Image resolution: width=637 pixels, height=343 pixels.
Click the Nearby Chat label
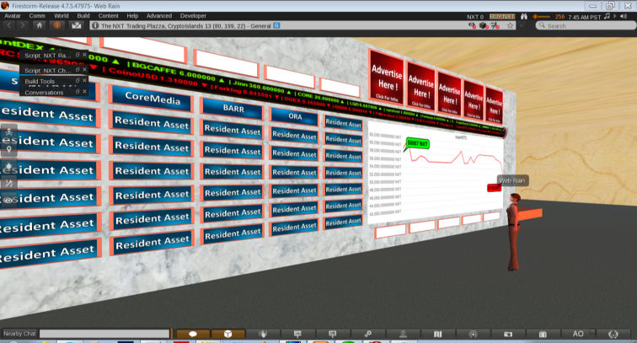pyautogui.click(x=19, y=334)
